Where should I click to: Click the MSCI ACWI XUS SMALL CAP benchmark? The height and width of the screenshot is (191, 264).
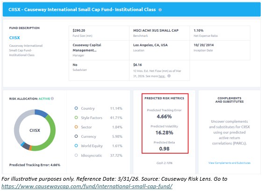(x=156, y=30)
